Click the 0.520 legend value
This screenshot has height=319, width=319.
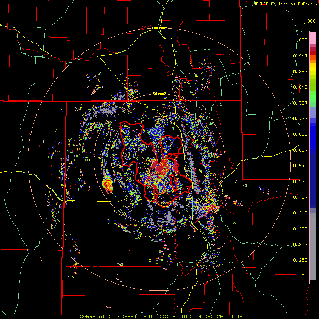(300, 182)
